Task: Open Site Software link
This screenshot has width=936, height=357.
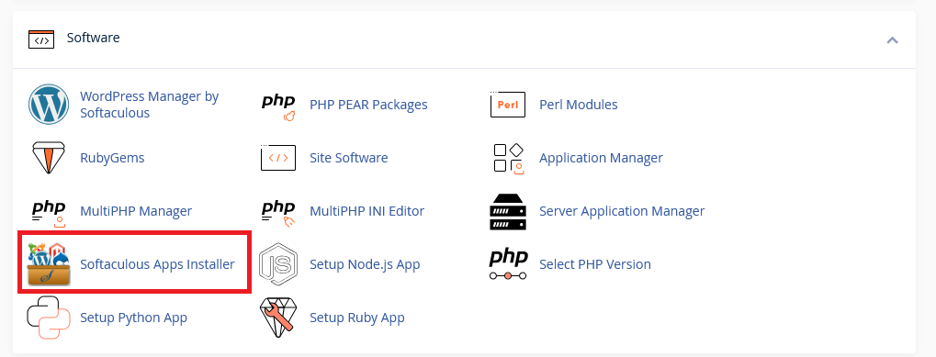Action: [349, 158]
